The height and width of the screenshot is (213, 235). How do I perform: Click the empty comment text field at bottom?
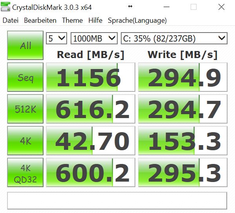tap(117, 200)
